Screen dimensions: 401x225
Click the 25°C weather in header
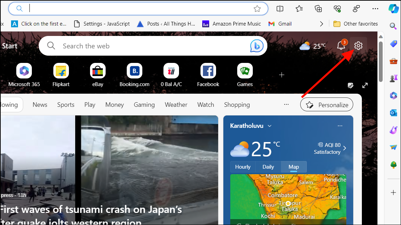(x=312, y=46)
